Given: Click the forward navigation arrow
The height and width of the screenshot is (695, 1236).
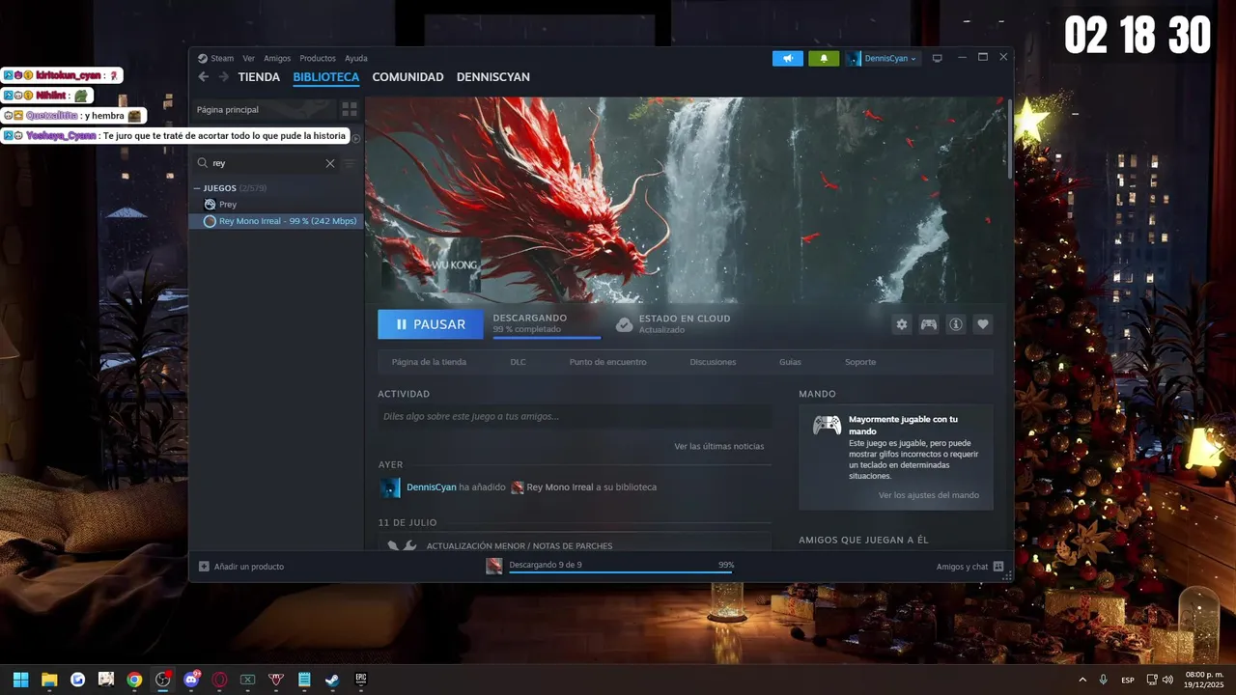Looking at the screenshot, I should (223, 77).
